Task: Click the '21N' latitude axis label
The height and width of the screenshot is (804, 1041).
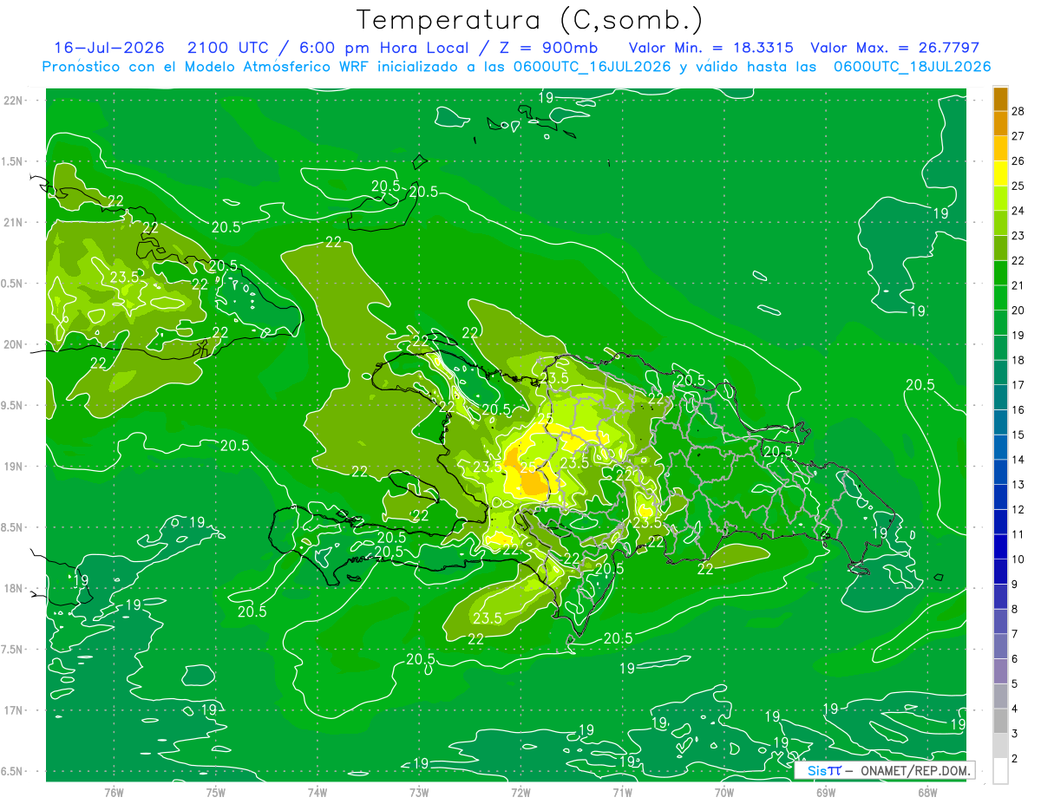Action: (12, 222)
